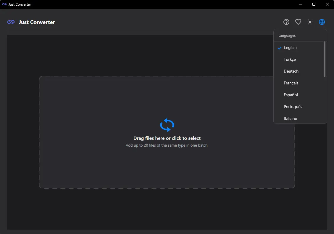The height and width of the screenshot is (234, 334).
Task: Click the Just Converter logo icon
Action: point(10,22)
